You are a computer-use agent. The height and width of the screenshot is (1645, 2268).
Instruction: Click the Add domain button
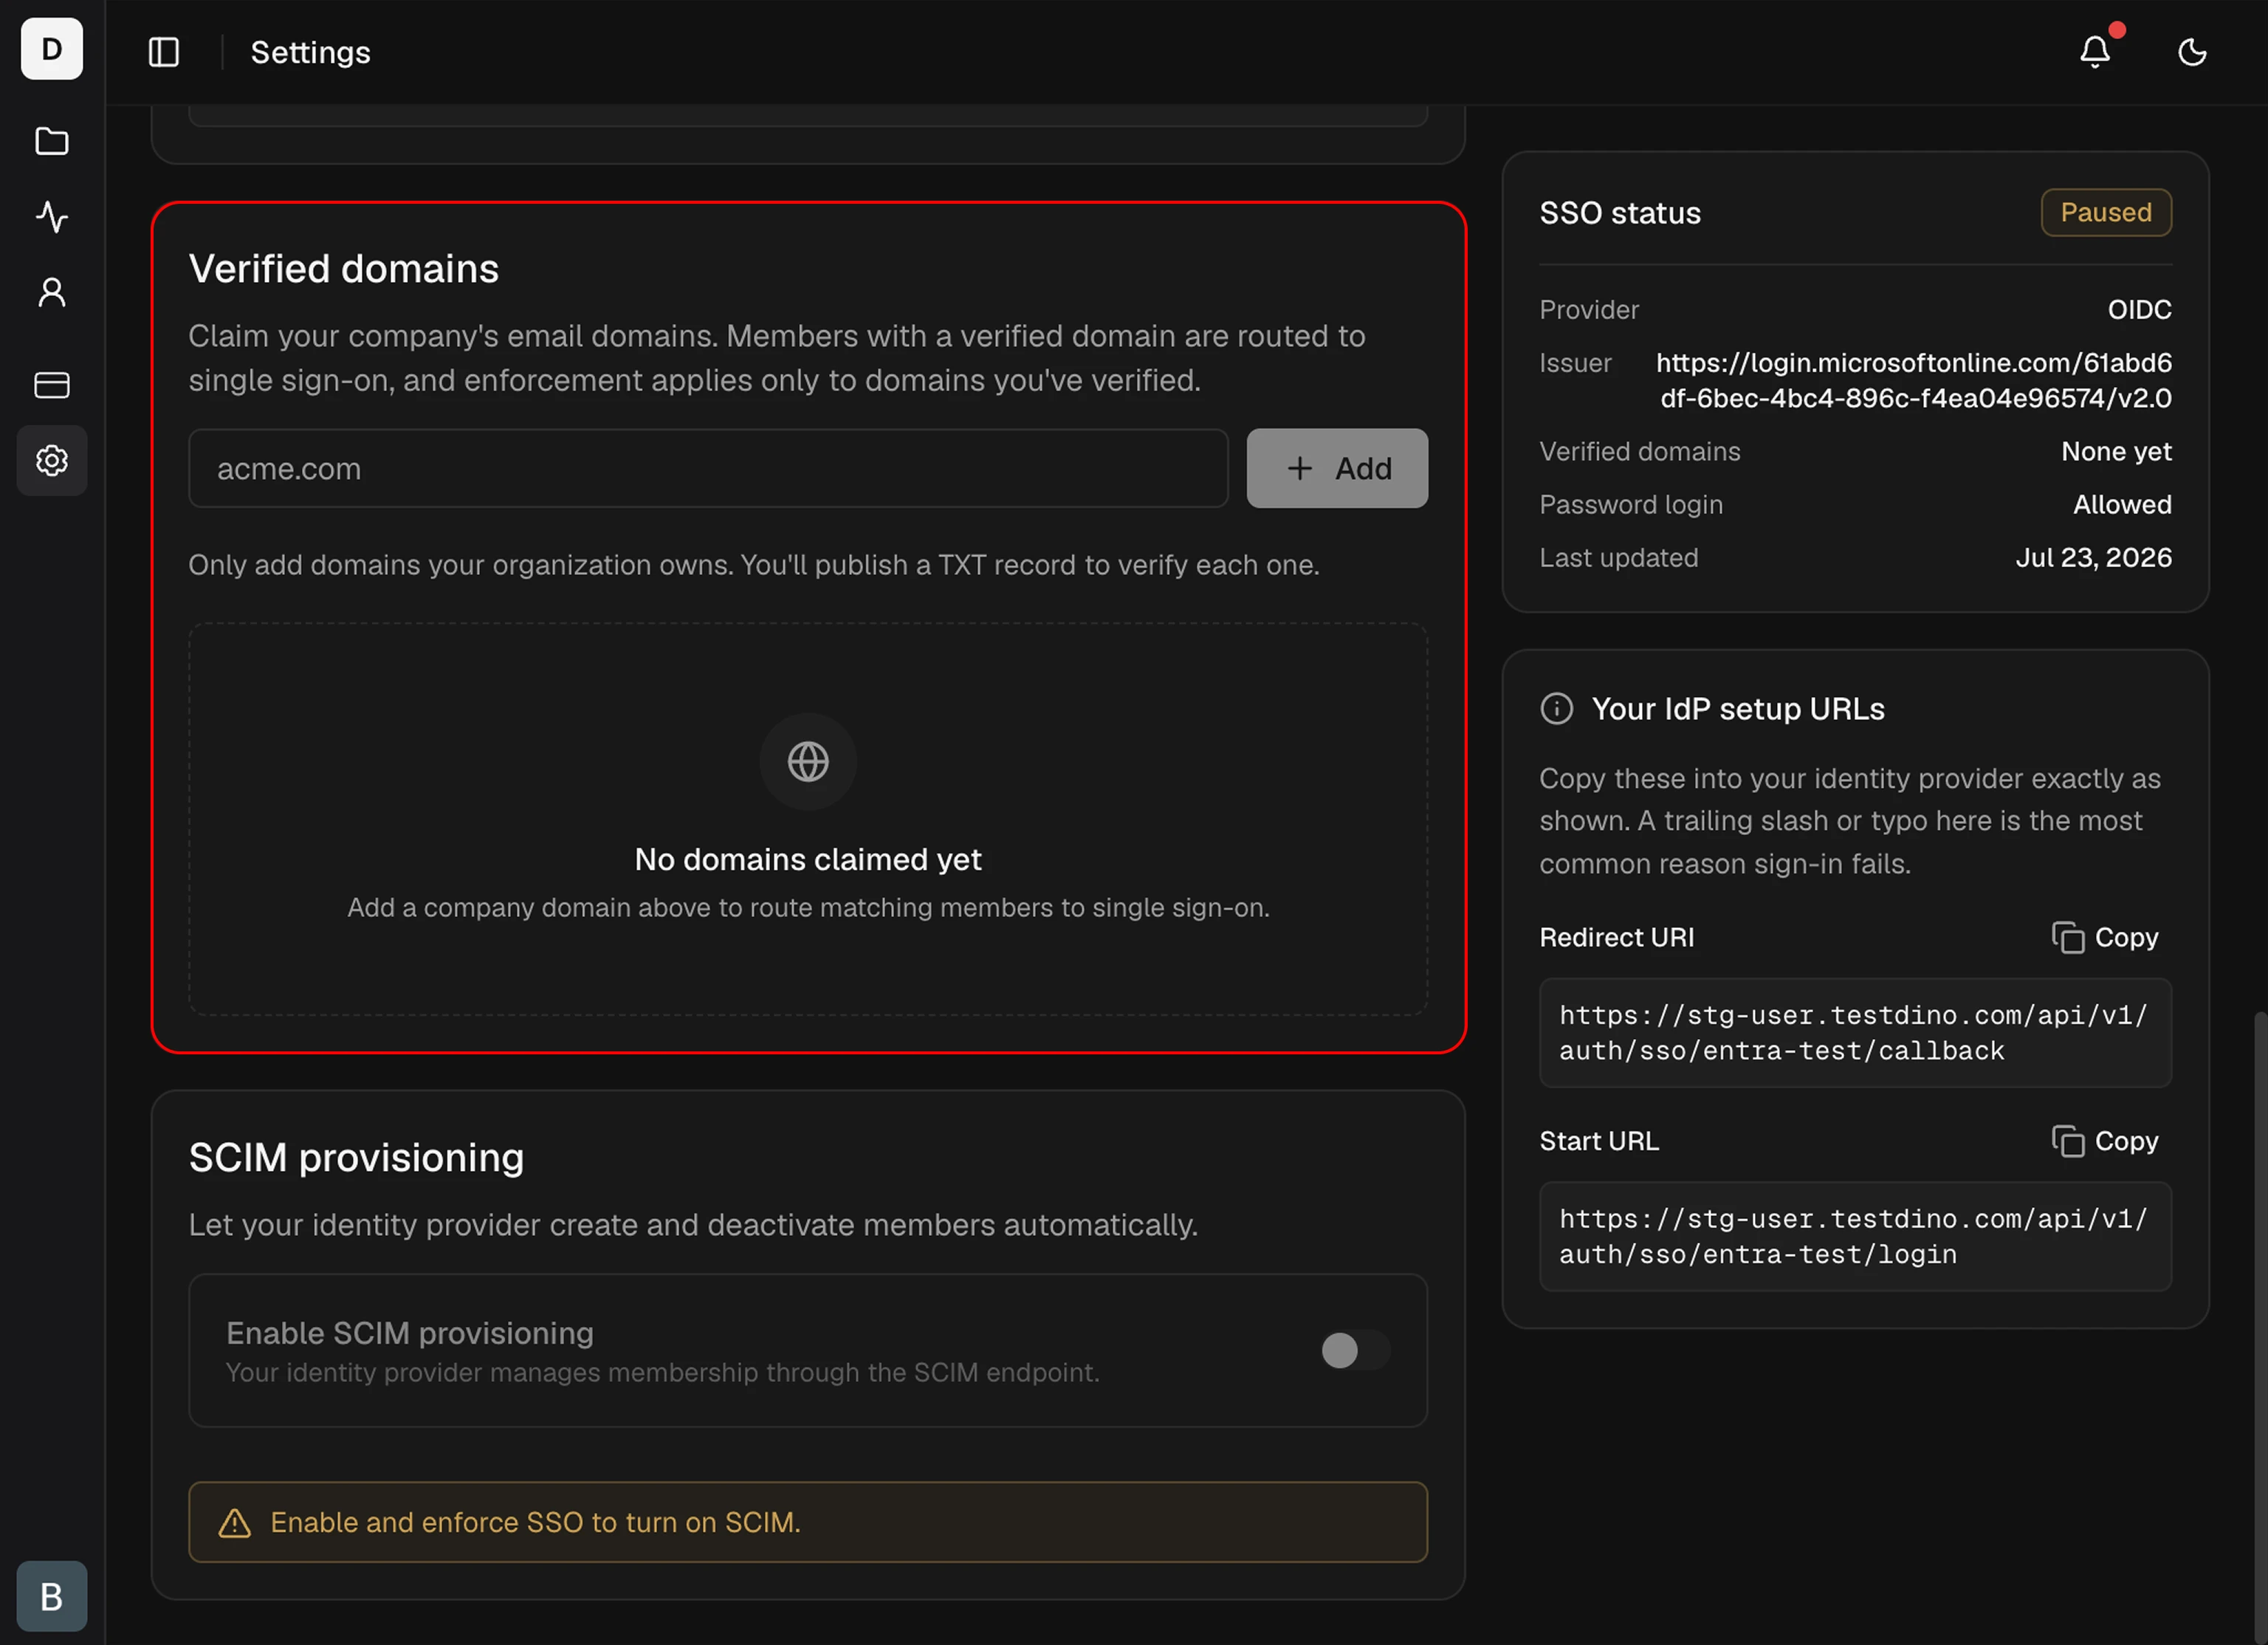pos(1337,469)
